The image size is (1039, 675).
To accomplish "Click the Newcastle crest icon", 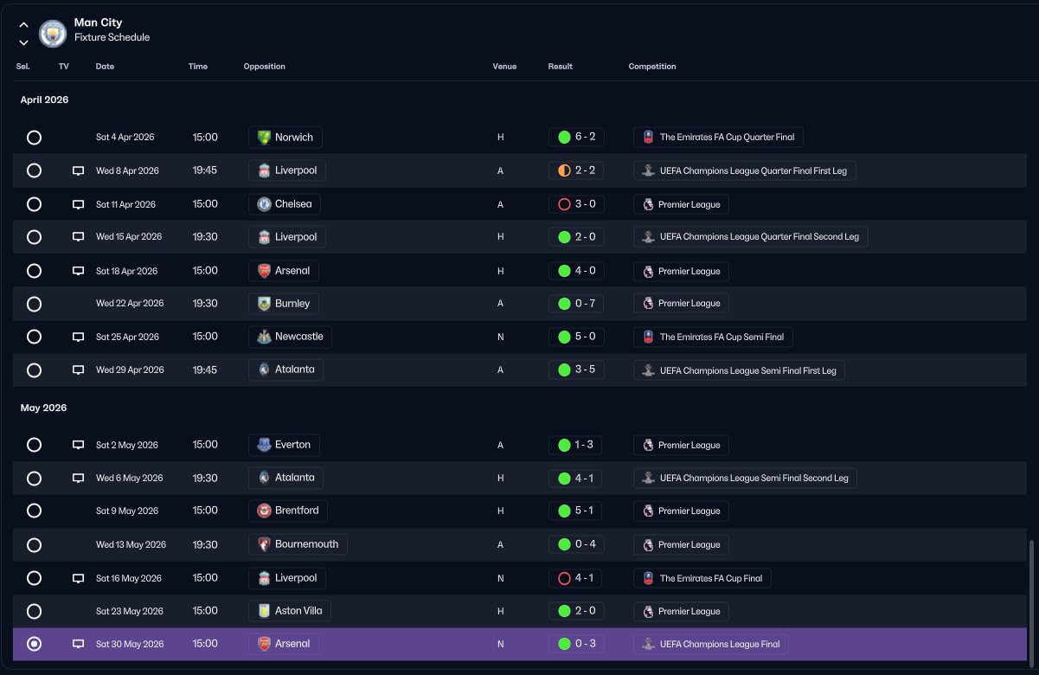I will [264, 337].
